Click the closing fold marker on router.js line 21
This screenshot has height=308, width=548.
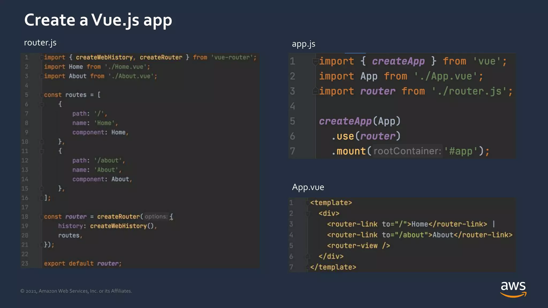click(42, 245)
